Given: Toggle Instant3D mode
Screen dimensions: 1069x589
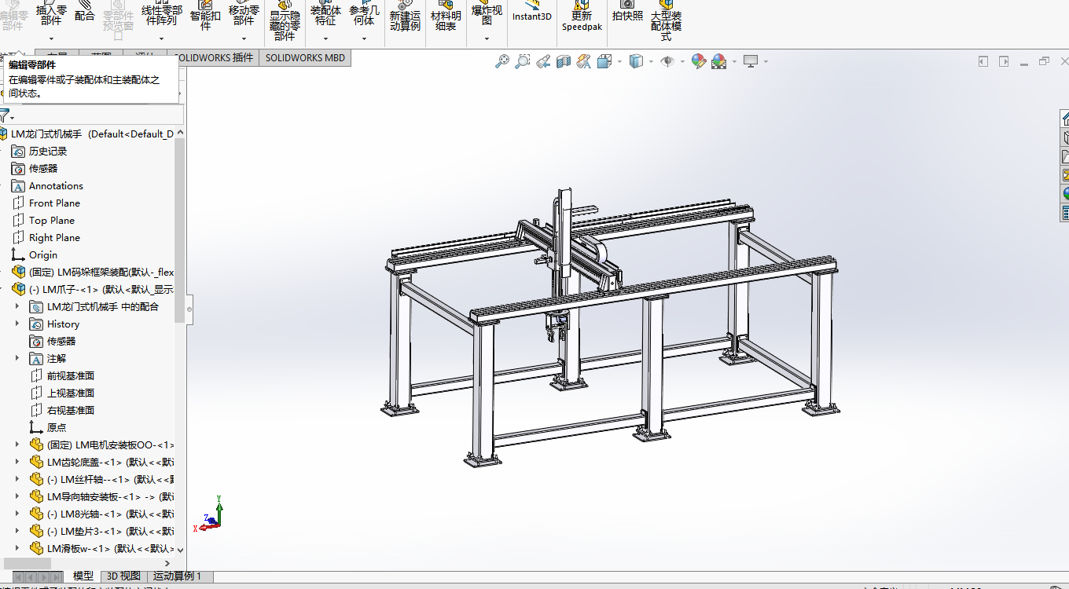Looking at the screenshot, I should coord(532,11).
